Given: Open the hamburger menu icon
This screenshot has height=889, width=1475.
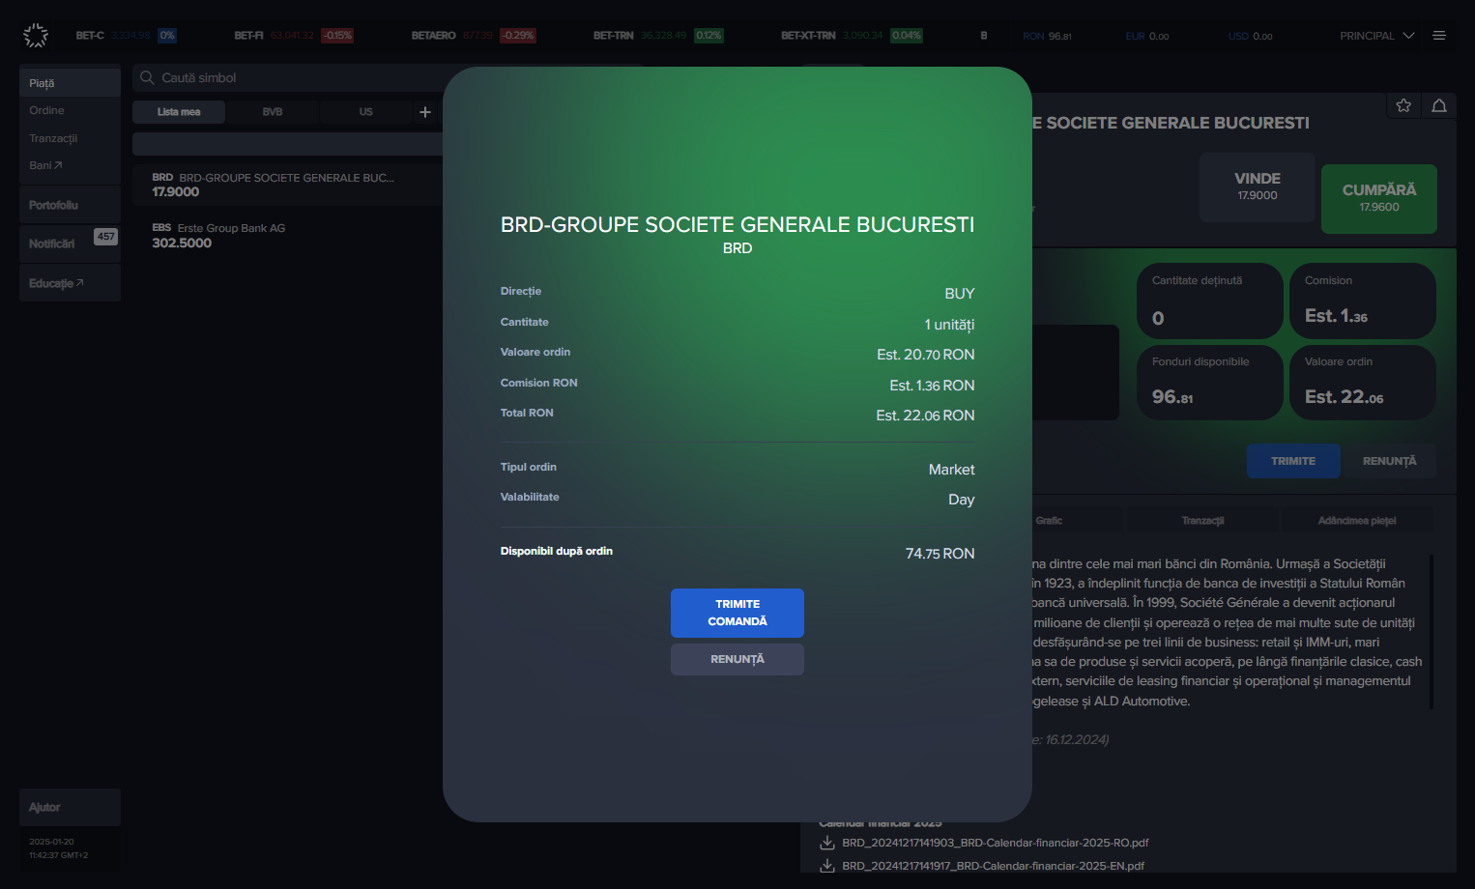Looking at the screenshot, I should (1439, 36).
